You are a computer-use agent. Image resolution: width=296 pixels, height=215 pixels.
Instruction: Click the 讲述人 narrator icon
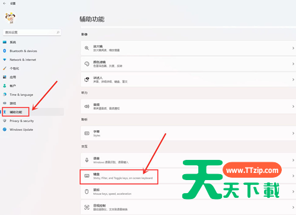coord(87,79)
